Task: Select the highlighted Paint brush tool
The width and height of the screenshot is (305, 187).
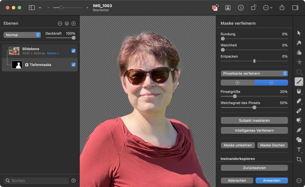Action: pyautogui.click(x=299, y=82)
